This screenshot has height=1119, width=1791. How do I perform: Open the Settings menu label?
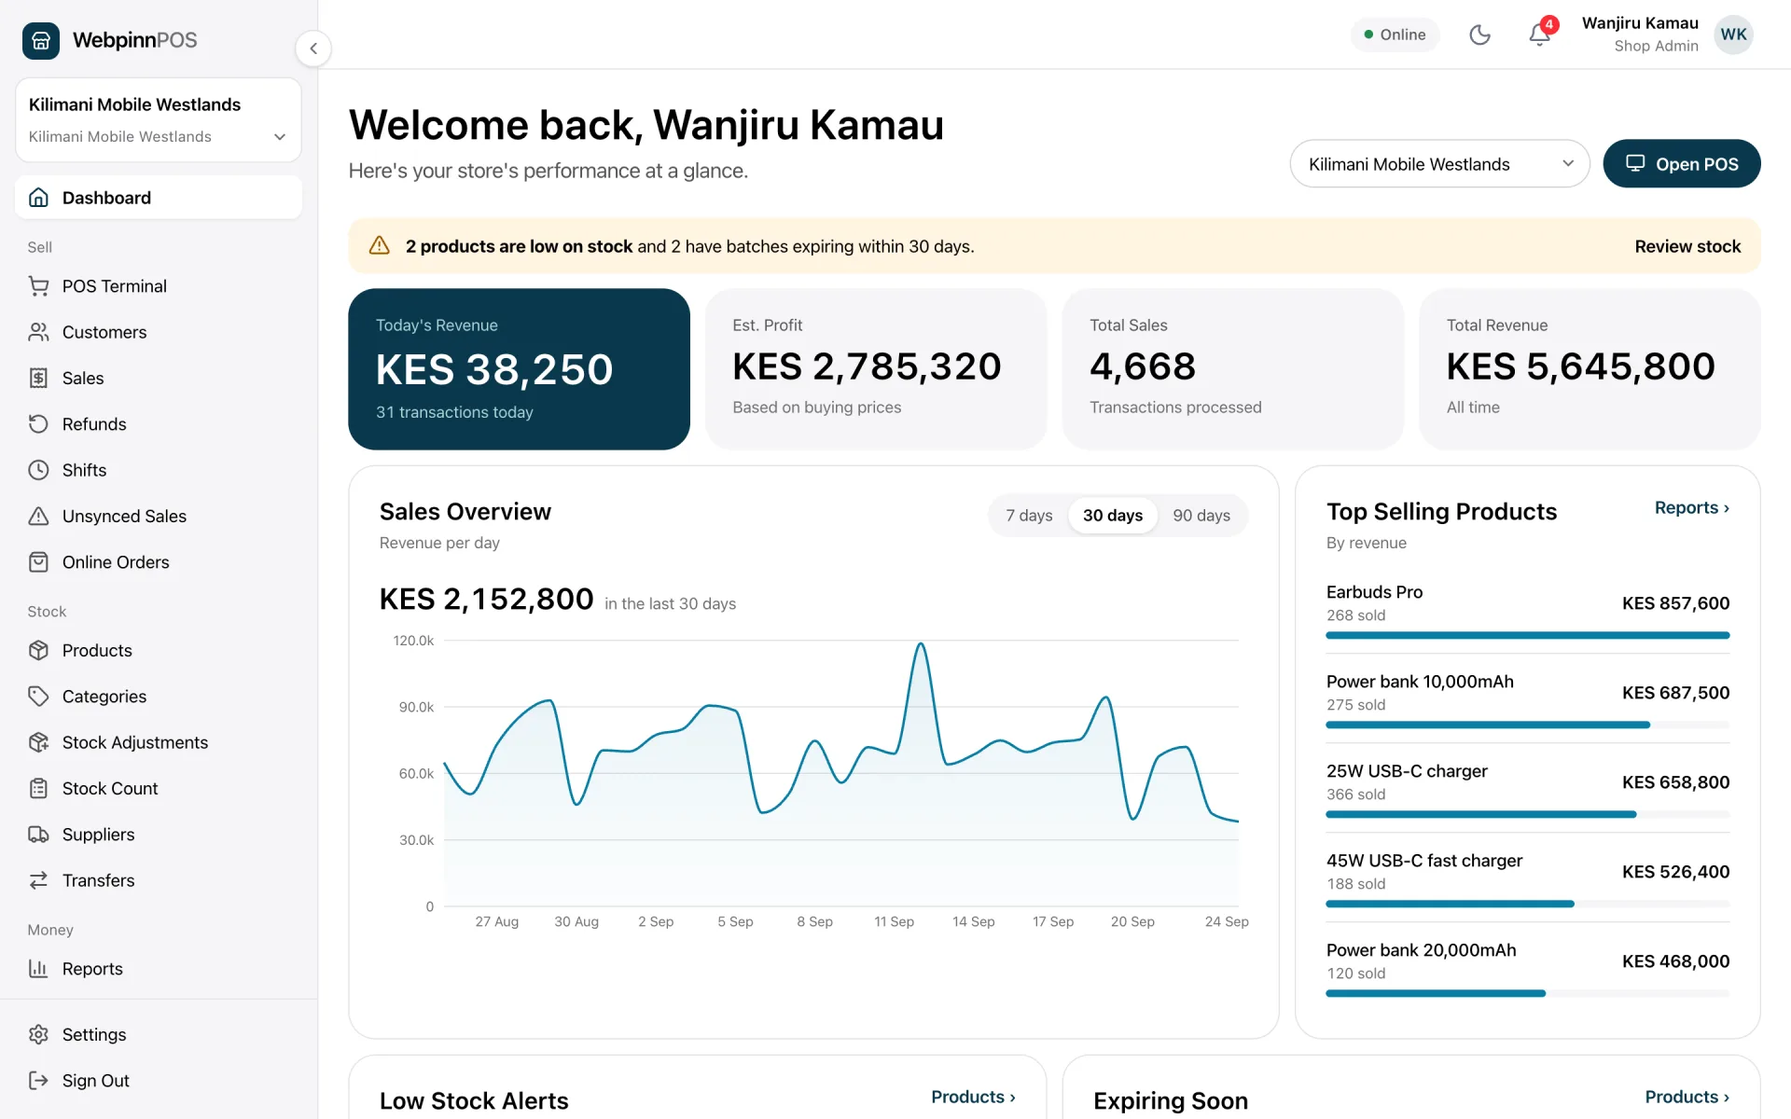(94, 1034)
